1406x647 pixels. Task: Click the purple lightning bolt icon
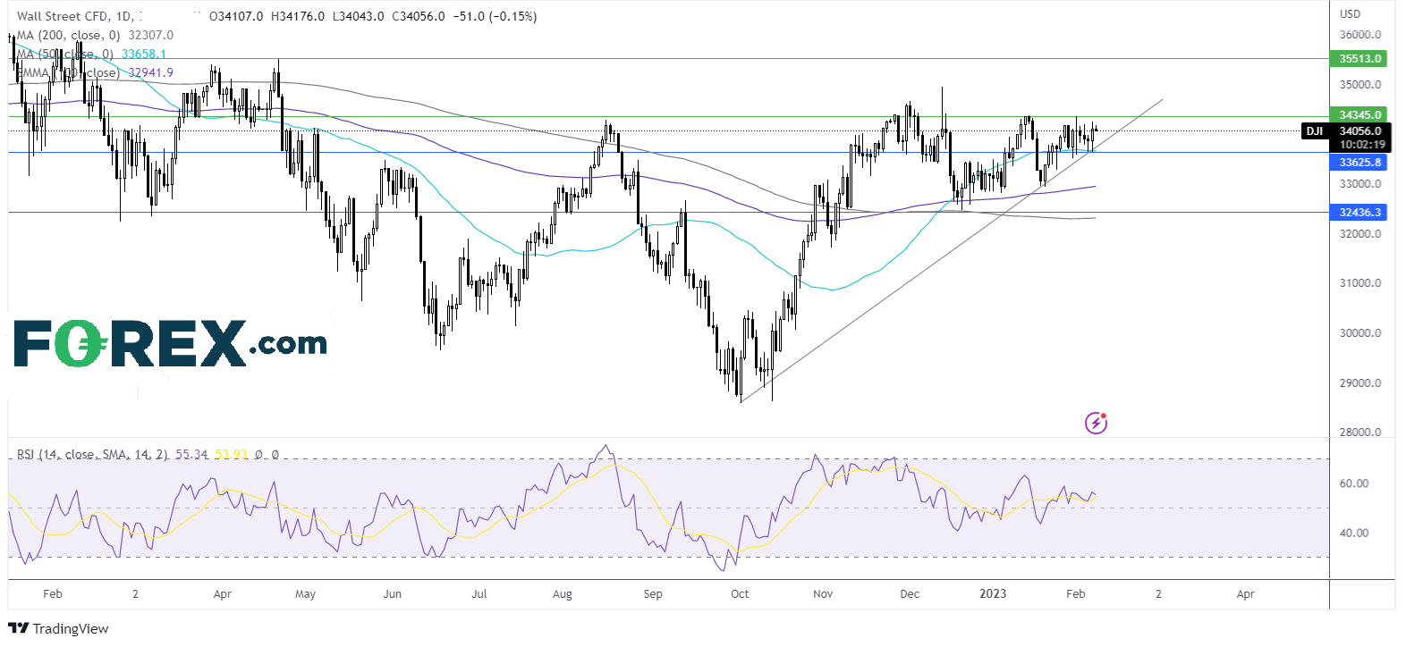pos(1096,423)
